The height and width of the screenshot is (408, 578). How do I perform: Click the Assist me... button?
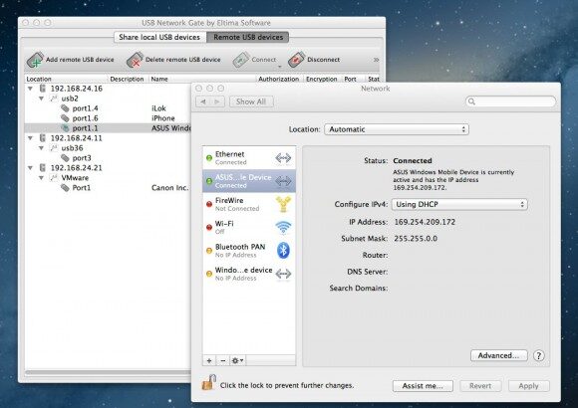tap(423, 386)
